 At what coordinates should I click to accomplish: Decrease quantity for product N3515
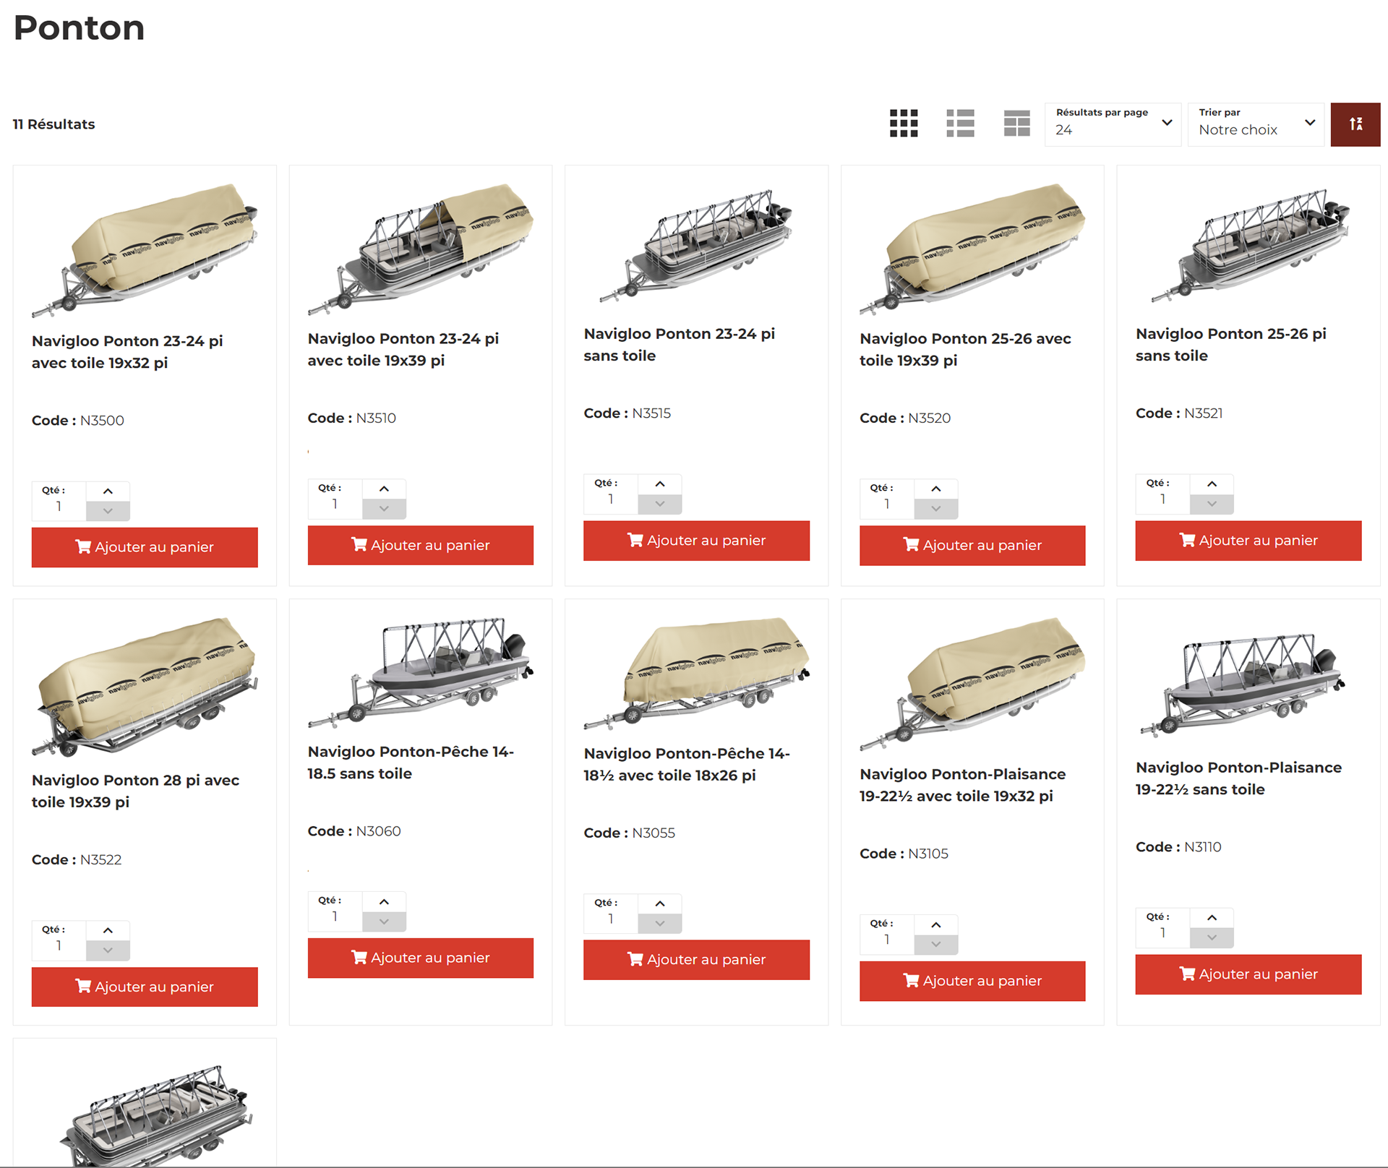(660, 504)
